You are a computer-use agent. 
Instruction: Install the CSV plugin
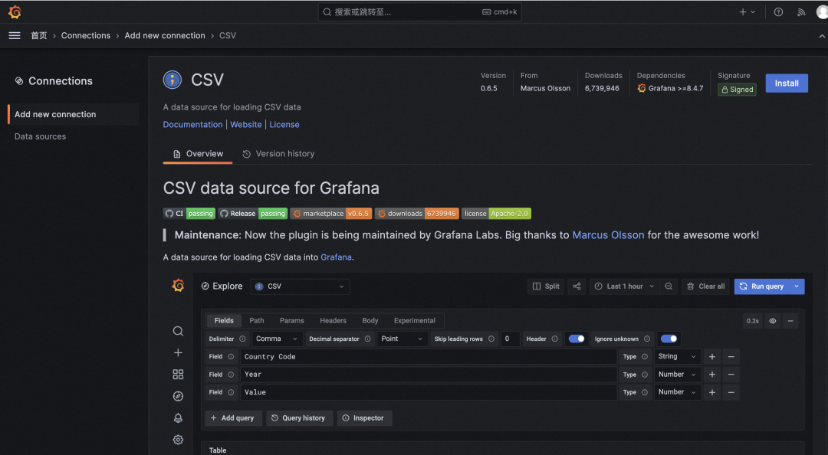[x=787, y=83]
